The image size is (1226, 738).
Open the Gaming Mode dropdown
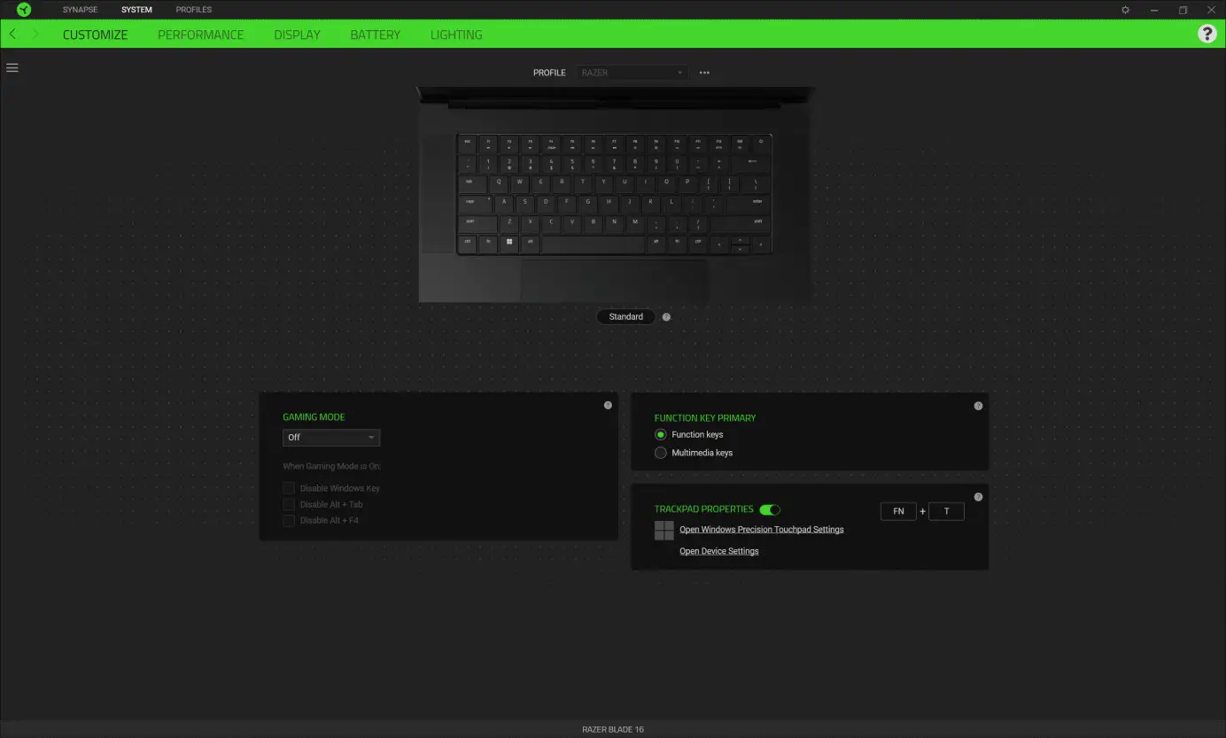click(330, 437)
